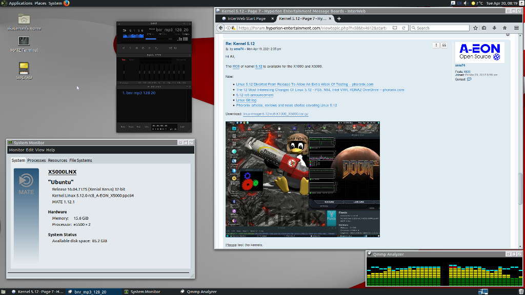Click the browser URL address field
The width and height of the screenshot is (525, 295).
coord(313,28)
